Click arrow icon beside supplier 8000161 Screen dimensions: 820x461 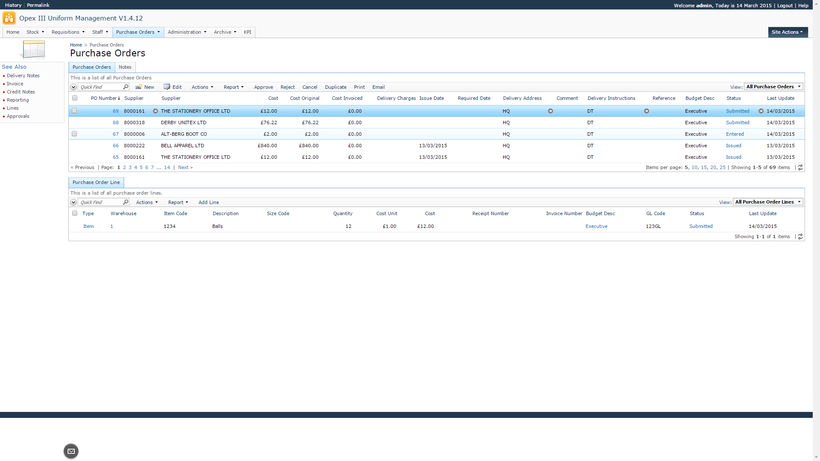click(155, 111)
